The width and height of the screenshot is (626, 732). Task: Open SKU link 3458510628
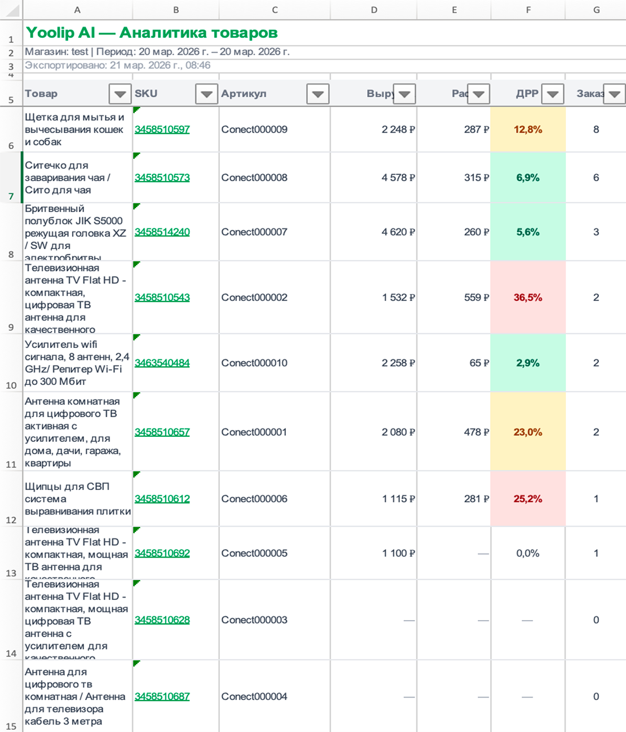161,620
